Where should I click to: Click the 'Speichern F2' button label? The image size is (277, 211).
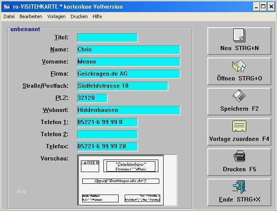click(239, 109)
